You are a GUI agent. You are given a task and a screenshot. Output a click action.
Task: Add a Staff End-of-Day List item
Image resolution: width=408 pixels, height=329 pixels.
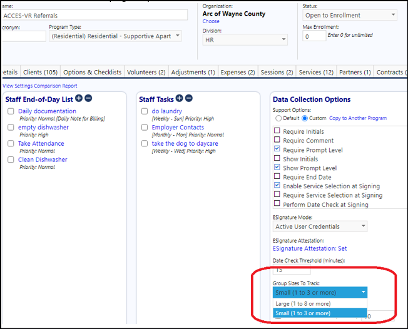pyautogui.click(x=79, y=98)
